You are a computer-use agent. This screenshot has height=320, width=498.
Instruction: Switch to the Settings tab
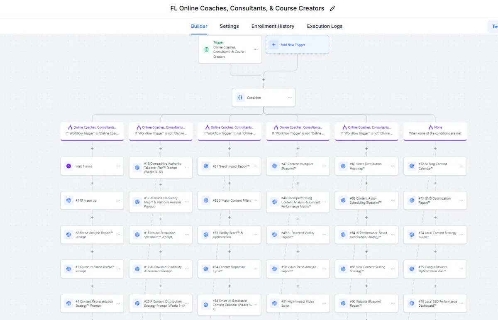pyautogui.click(x=229, y=26)
